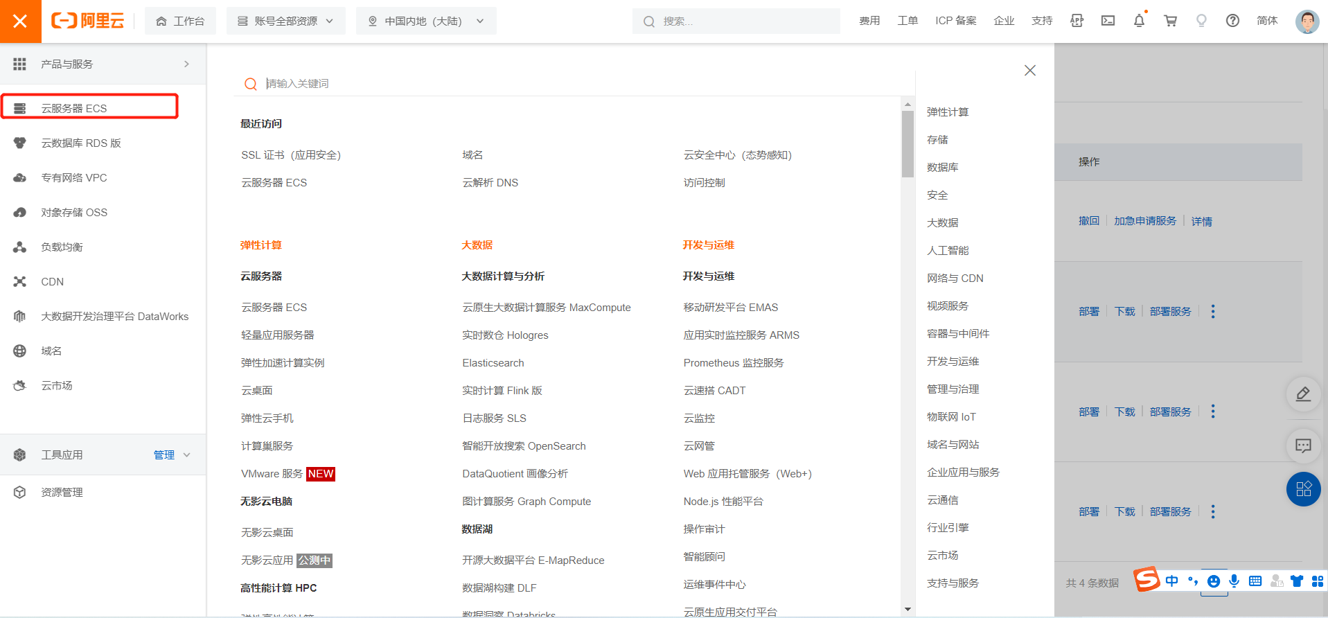Click the floating edit pencil button
The image size is (1328, 618).
click(1303, 394)
